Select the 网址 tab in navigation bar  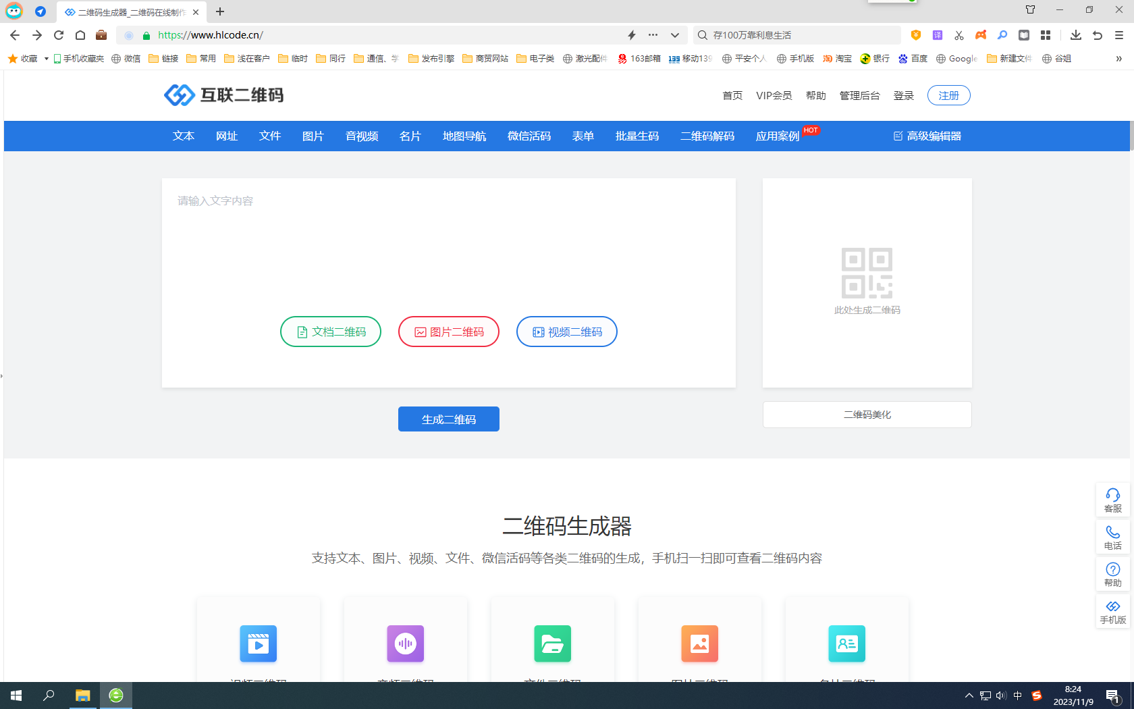tap(227, 136)
